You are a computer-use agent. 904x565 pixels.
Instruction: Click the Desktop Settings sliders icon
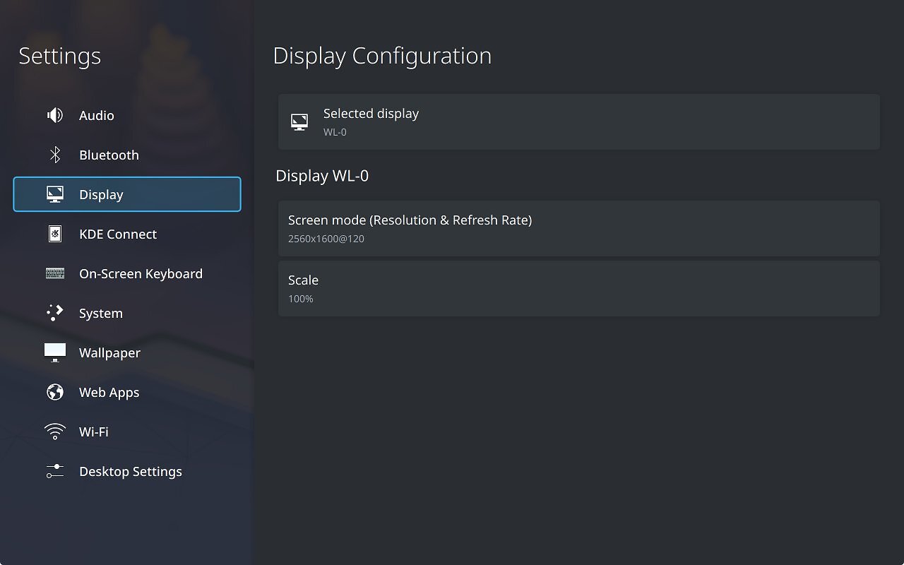(x=55, y=471)
